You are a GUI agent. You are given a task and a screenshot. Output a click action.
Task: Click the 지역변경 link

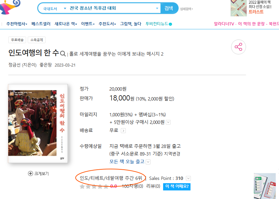172,154
